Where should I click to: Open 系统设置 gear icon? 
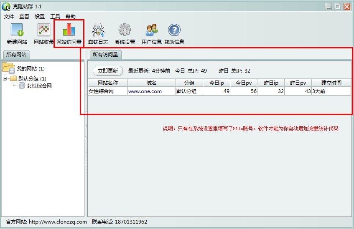[125, 30]
